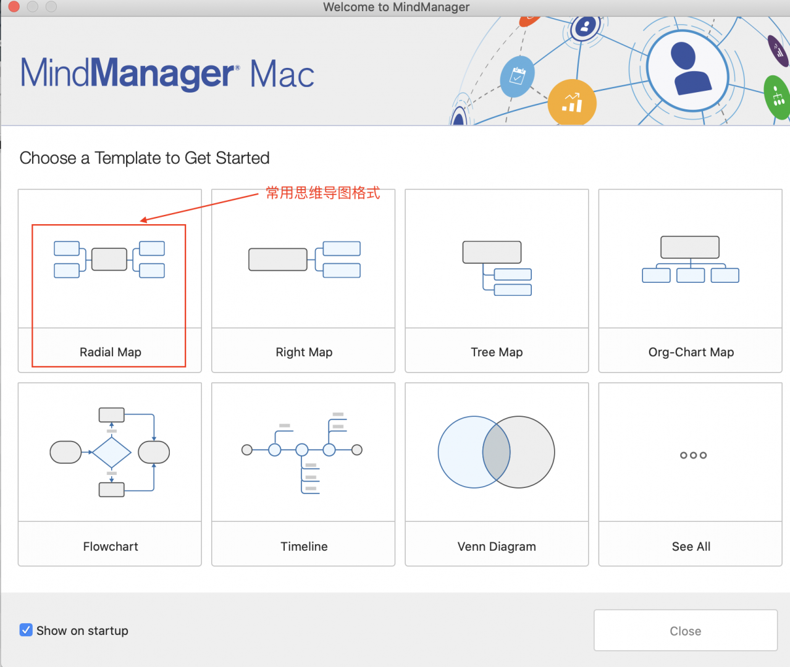Open the Flowchart template icon
790x667 pixels.
point(110,452)
